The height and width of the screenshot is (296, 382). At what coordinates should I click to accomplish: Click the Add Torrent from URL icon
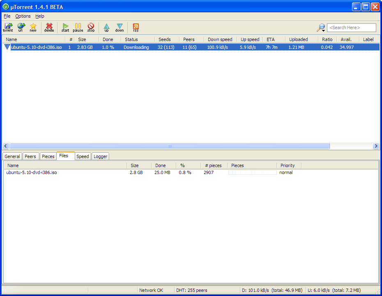coord(21,27)
